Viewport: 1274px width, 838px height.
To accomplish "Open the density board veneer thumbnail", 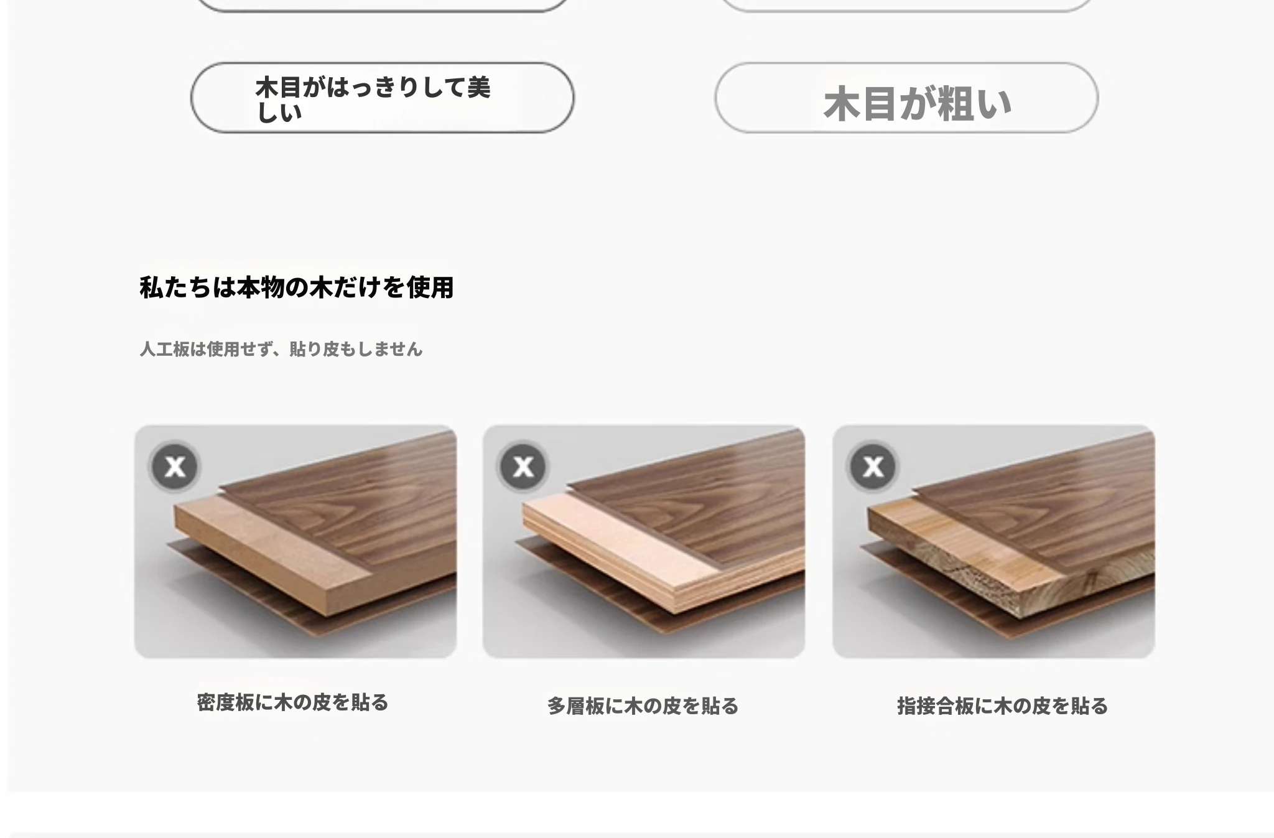I will [x=295, y=541].
